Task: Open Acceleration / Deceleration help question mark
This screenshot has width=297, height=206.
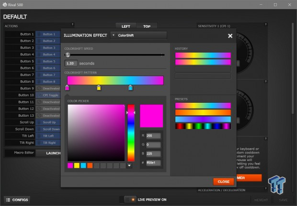Action: [265, 188]
